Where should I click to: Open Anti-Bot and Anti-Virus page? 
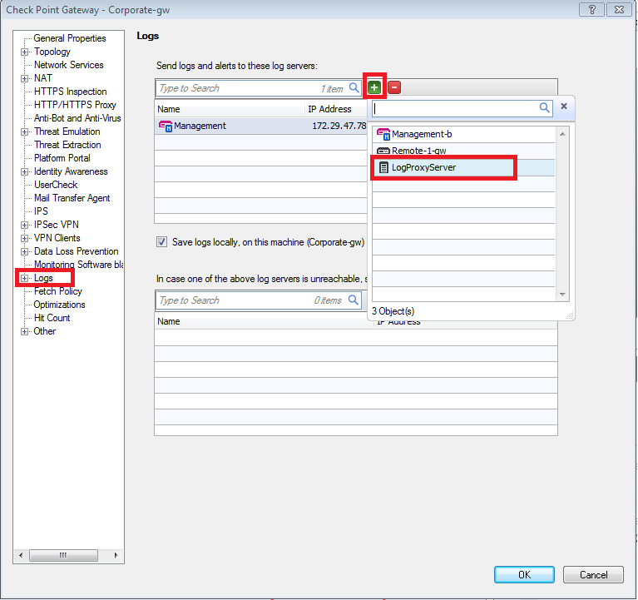pos(77,118)
